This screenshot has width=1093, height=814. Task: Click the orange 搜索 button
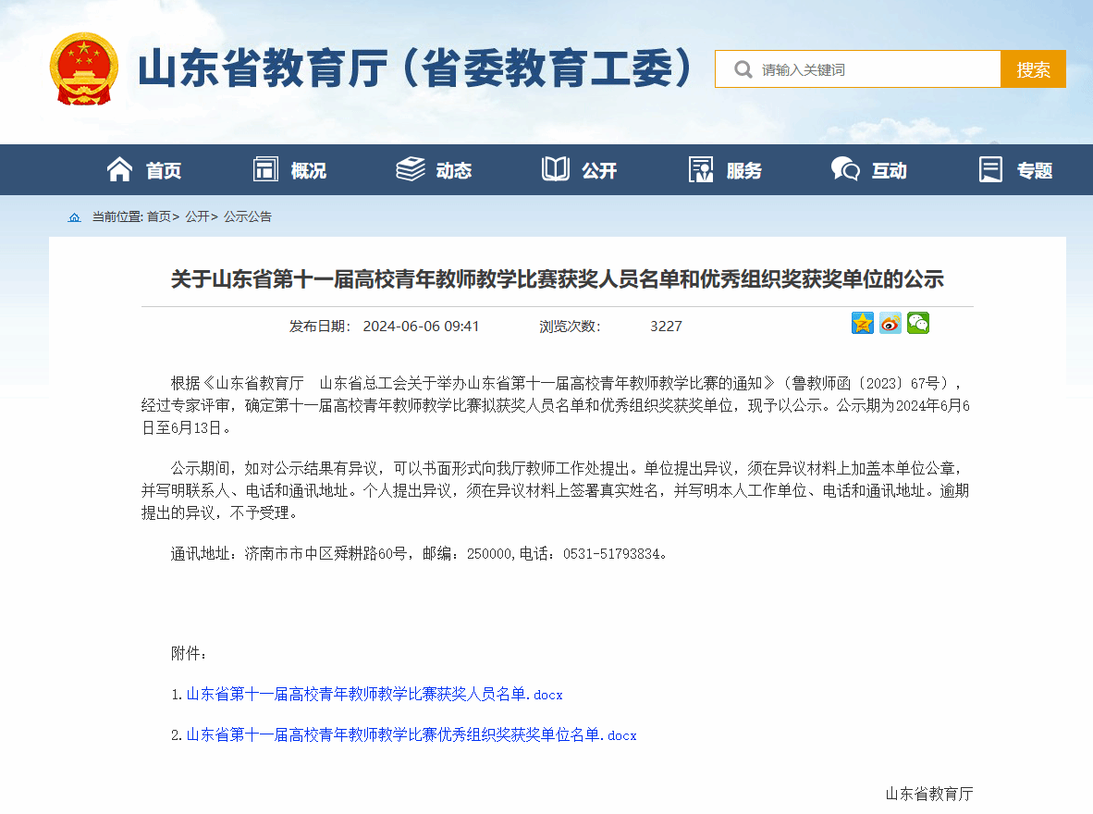click(1033, 69)
